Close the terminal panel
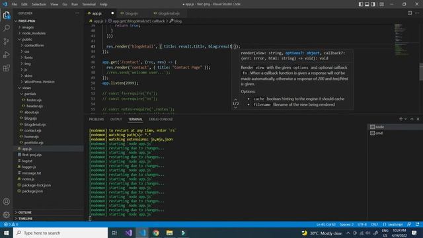The width and height of the screenshot is (423, 238). pyautogui.click(x=418, y=119)
